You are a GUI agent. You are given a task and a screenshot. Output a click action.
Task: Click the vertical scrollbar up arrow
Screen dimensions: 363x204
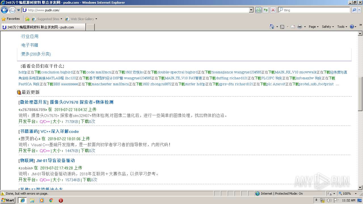[360, 33]
